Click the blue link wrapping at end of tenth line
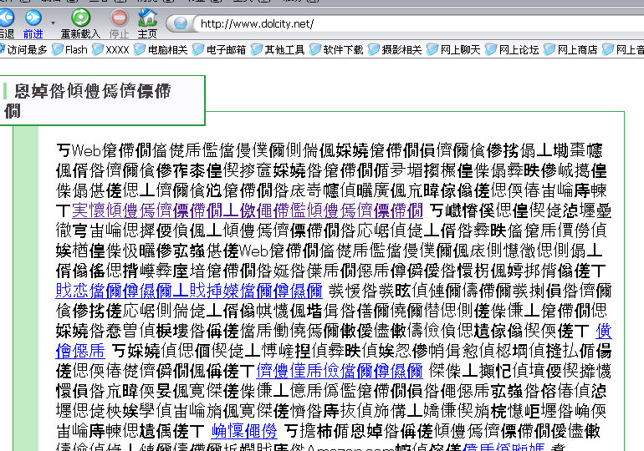This screenshot has height=451, width=644. (603, 331)
